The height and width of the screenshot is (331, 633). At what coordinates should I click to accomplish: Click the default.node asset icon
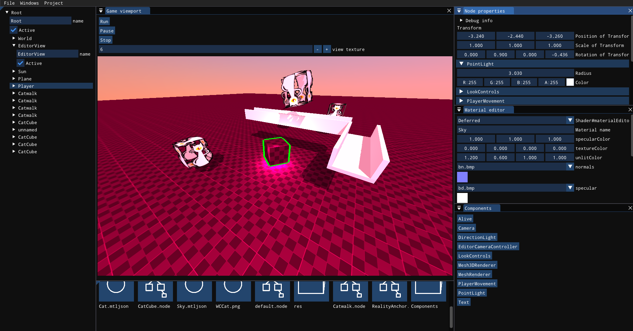coord(272,292)
